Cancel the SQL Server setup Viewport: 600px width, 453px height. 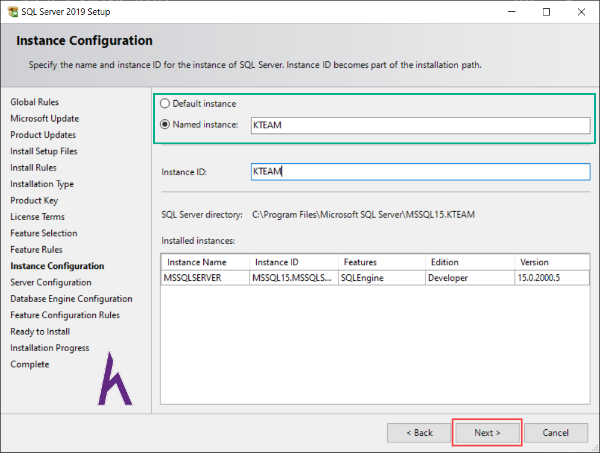(x=556, y=433)
